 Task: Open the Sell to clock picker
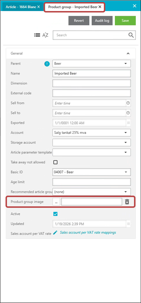click(x=128, y=113)
